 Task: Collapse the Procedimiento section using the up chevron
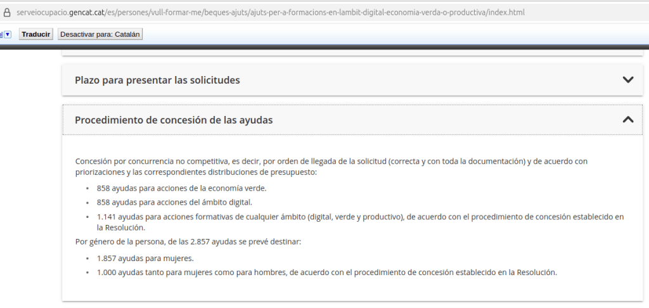(x=627, y=119)
